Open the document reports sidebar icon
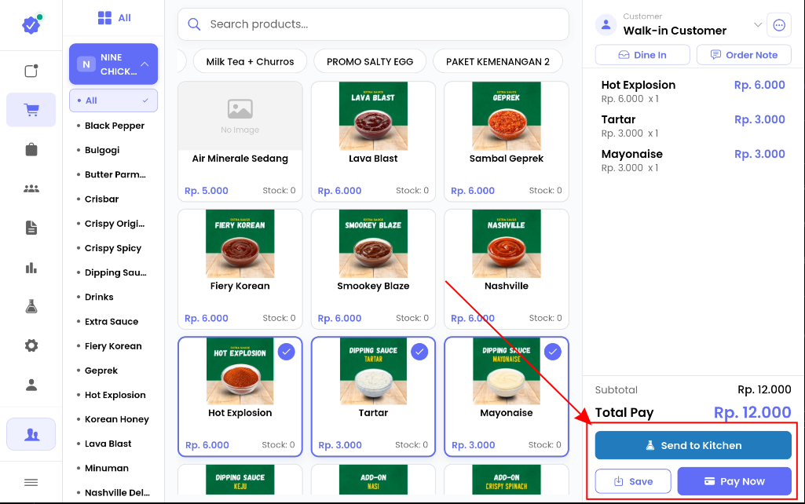 tap(31, 228)
